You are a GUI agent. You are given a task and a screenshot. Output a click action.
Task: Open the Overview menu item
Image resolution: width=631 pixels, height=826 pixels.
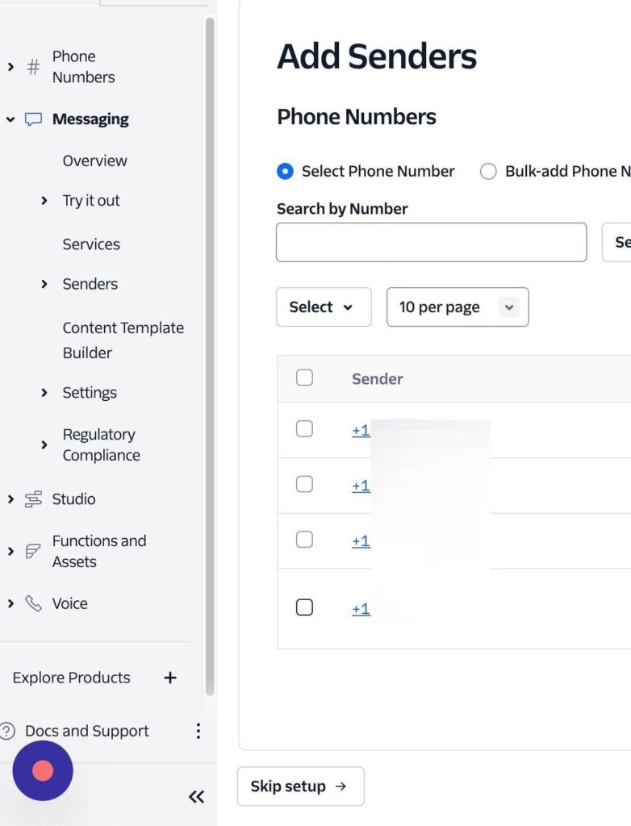[x=94, y=161]
